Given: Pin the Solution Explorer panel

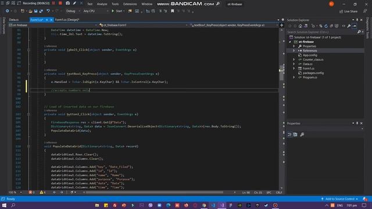Looking at the screenshot, I should tap(357, 20).
